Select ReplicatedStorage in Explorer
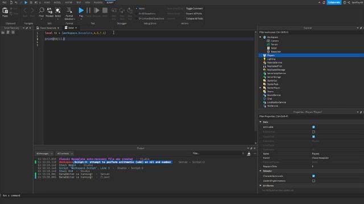 coord(276,70)
